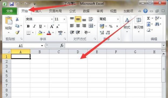The width and height of the screenshot is (168, 98).
Task: Expand the formula bar
Action: coord(163,45)
